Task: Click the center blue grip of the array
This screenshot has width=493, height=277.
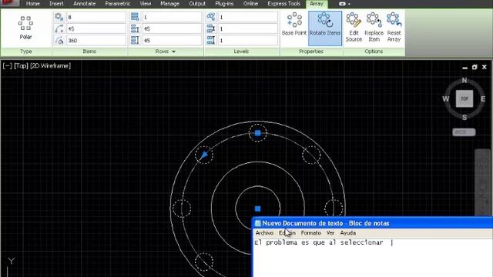Action: 257,209
